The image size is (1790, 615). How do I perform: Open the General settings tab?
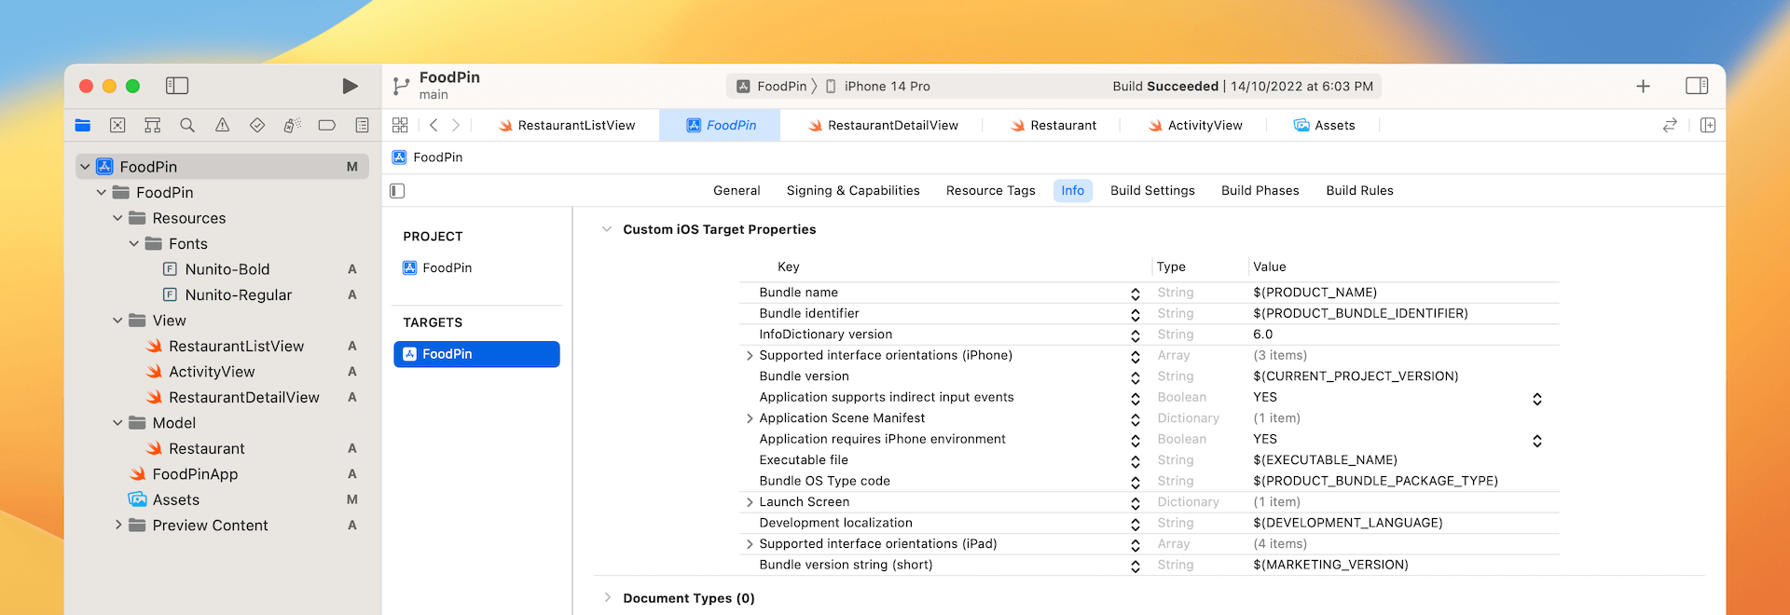tap(737, 191)
